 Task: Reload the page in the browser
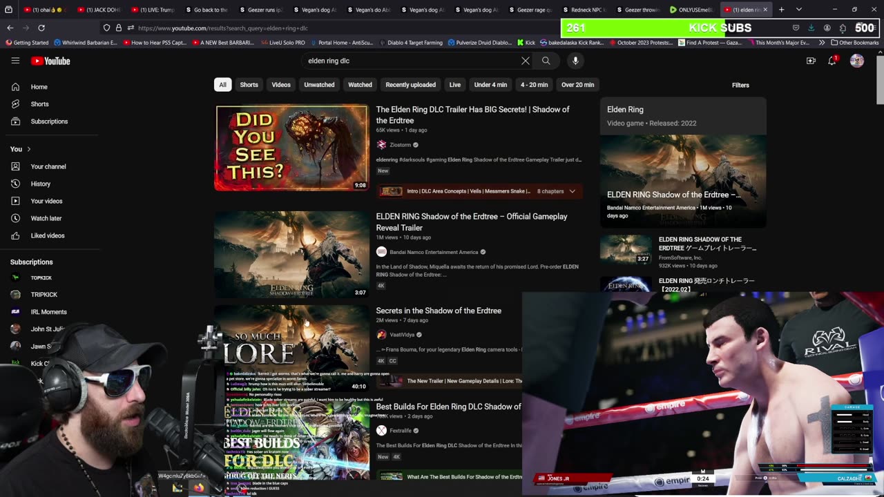(41, 28)
